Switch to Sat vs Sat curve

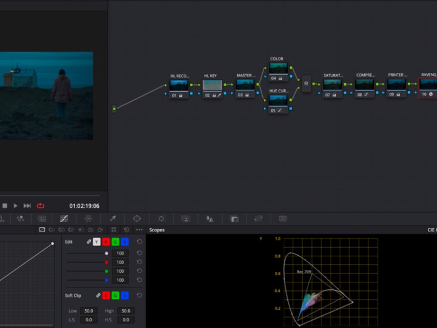click(90, 230)
